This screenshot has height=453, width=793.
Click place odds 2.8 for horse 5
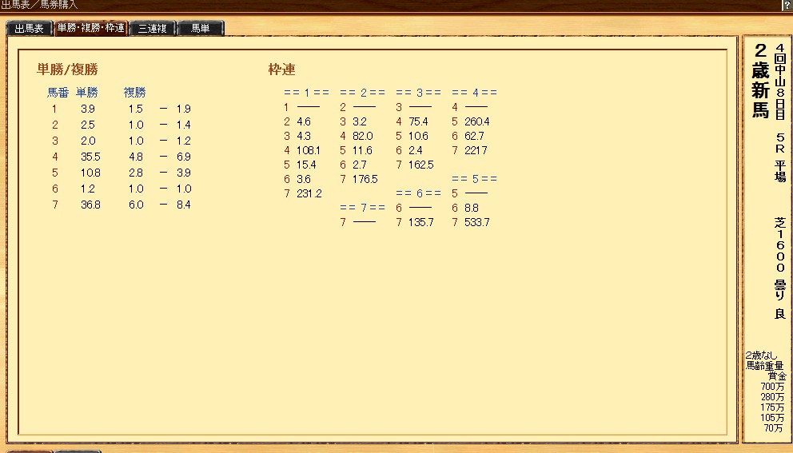[x=136, y=173]
